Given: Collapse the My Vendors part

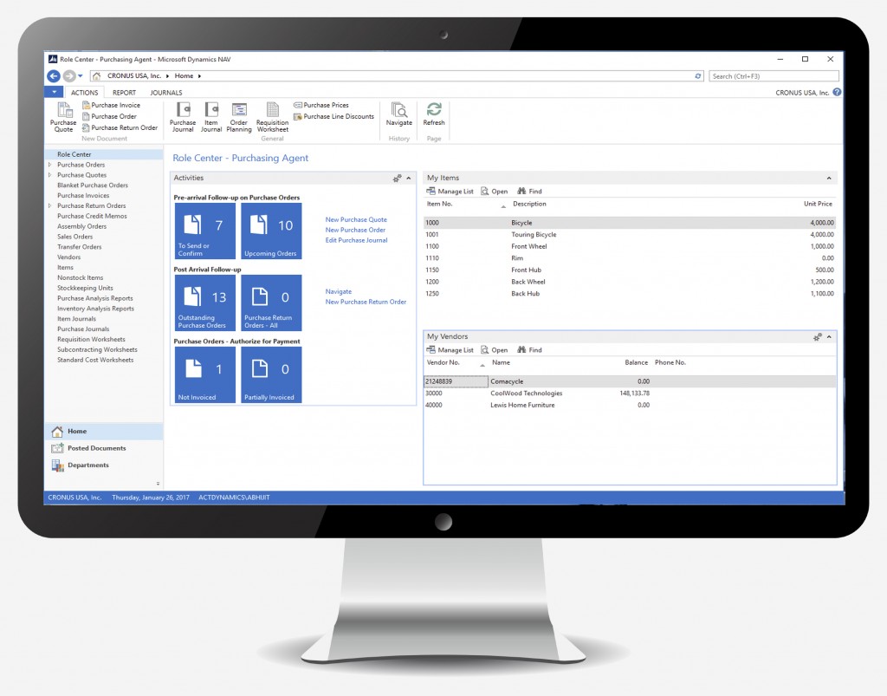Looking at the screenshot, I should coord(829,336).
